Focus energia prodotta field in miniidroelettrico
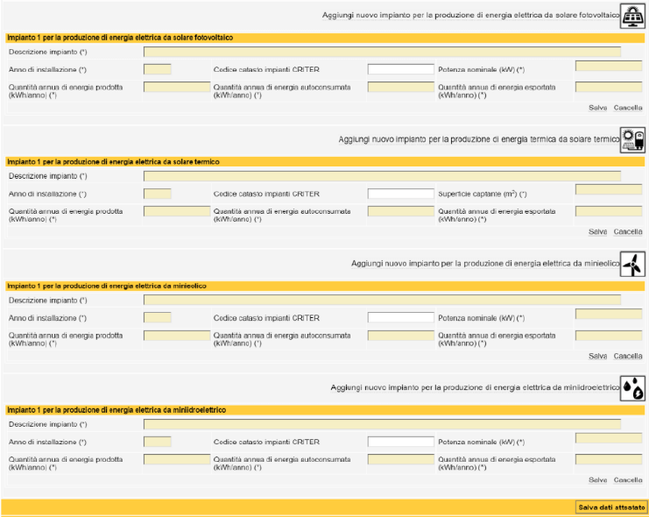Viewport: 649px width, 517px height. coord(177,459)
